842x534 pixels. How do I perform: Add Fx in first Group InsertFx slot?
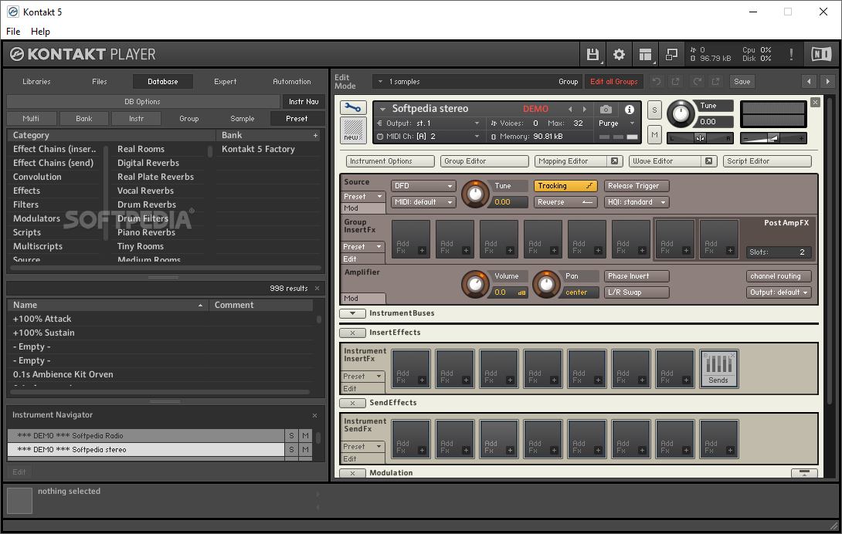(411, 238)
